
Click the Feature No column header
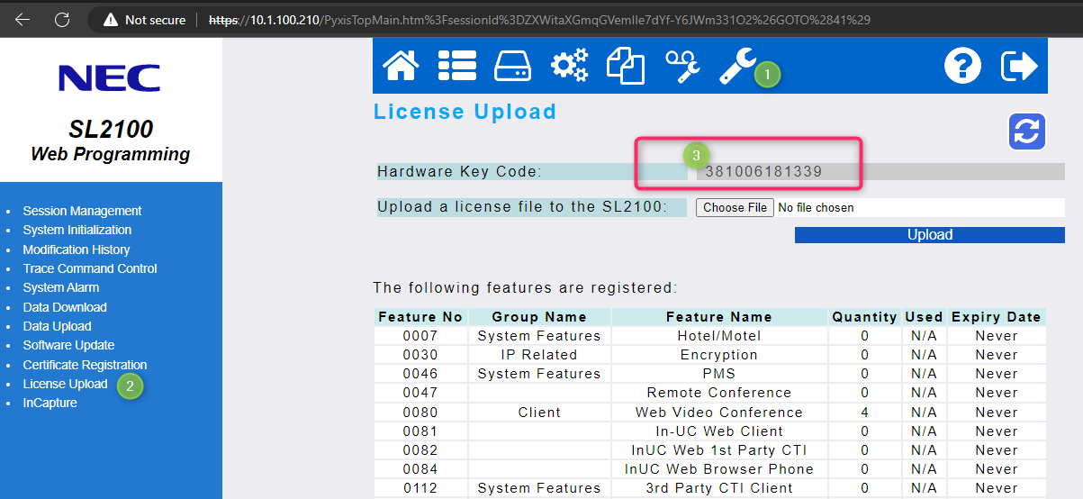pyautogui.click(x=420, y=317)
